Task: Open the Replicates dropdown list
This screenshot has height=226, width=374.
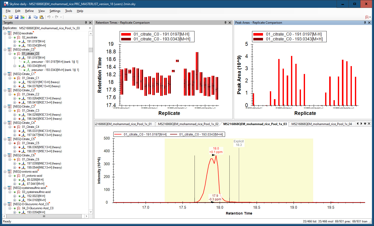Action: click(x=90, y=28)
